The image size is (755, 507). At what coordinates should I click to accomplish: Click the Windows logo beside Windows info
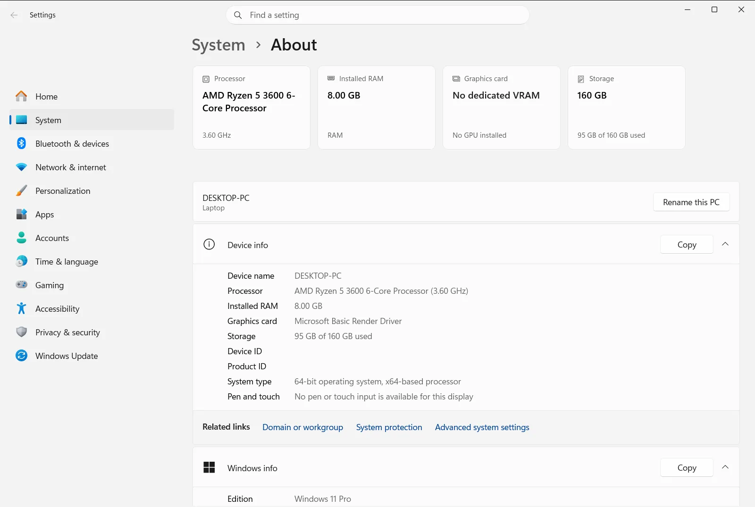(x=209, y=467)
